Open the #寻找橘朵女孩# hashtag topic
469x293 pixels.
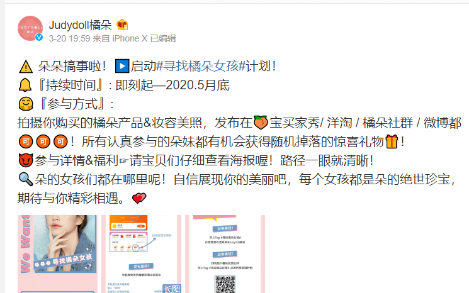coord(201,66)
